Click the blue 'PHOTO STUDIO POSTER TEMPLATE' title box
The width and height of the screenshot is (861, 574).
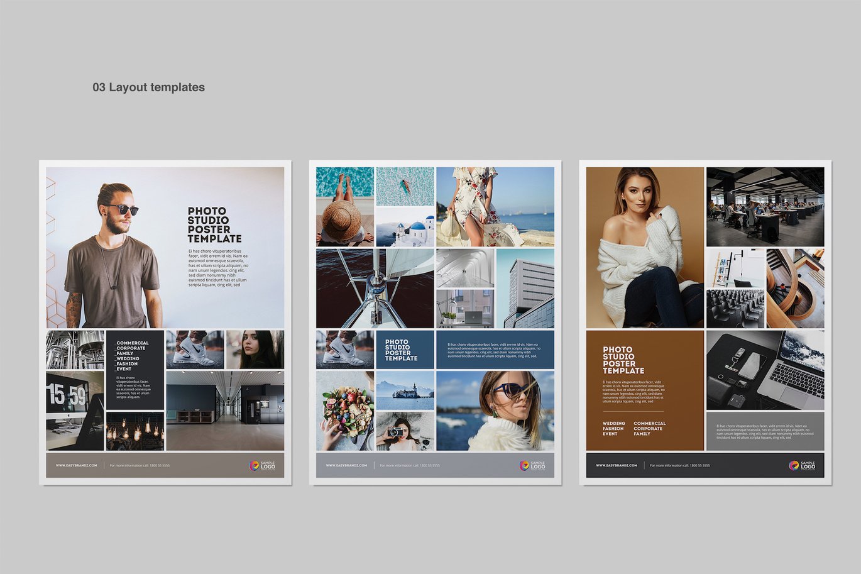(405, 350)
